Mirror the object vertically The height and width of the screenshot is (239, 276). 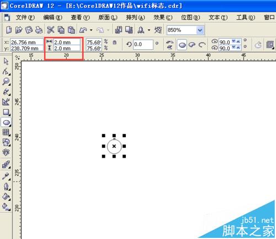(169, 47)
